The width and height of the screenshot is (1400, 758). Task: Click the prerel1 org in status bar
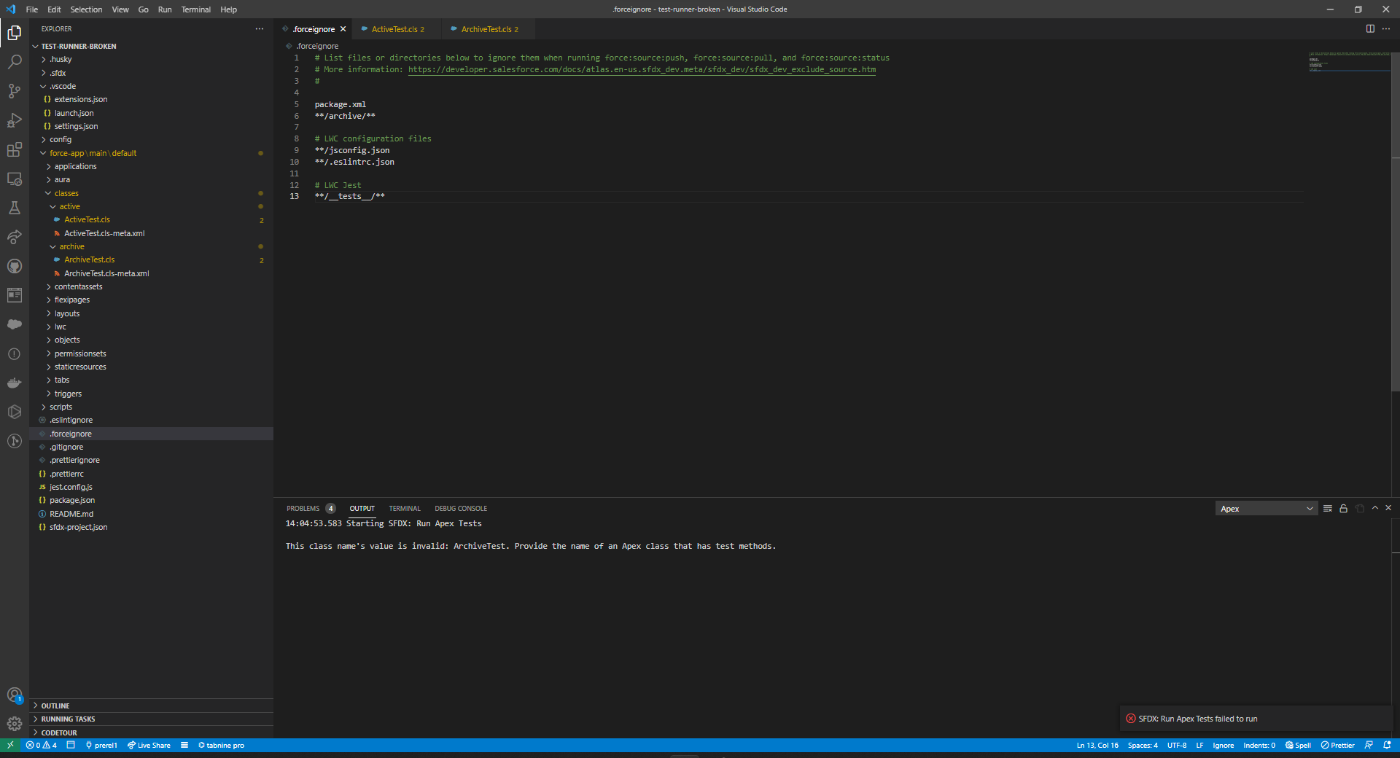[101, 745]
